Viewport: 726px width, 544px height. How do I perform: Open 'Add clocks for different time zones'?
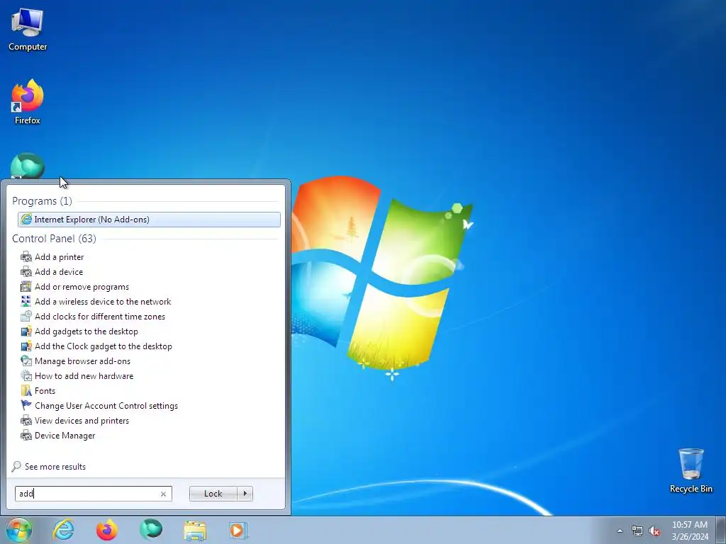pos(99,317)
